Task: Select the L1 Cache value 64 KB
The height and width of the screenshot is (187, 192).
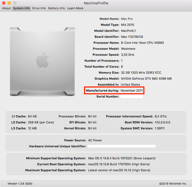Action: click(32, 116)
